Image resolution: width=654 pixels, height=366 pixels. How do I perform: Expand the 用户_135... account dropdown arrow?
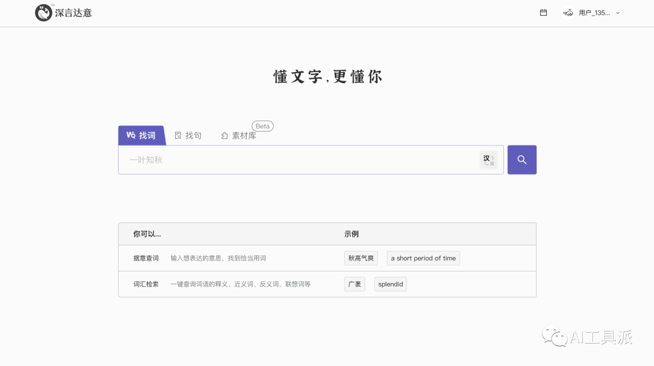click(x=618, y=13)
